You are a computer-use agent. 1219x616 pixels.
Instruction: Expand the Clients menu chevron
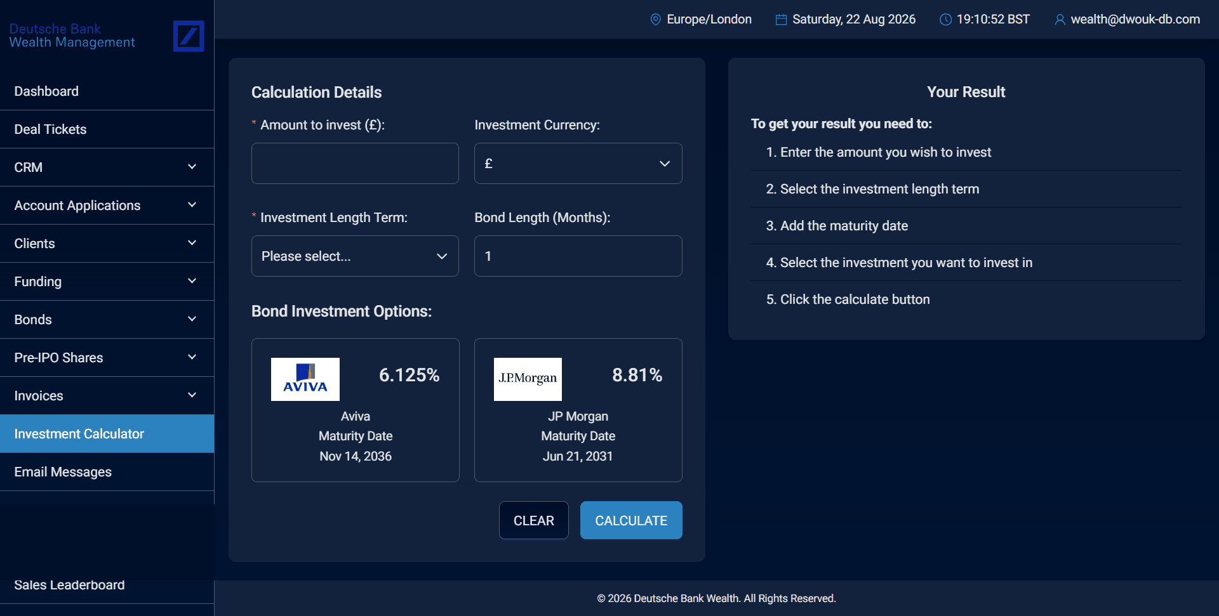click(192, 243)
